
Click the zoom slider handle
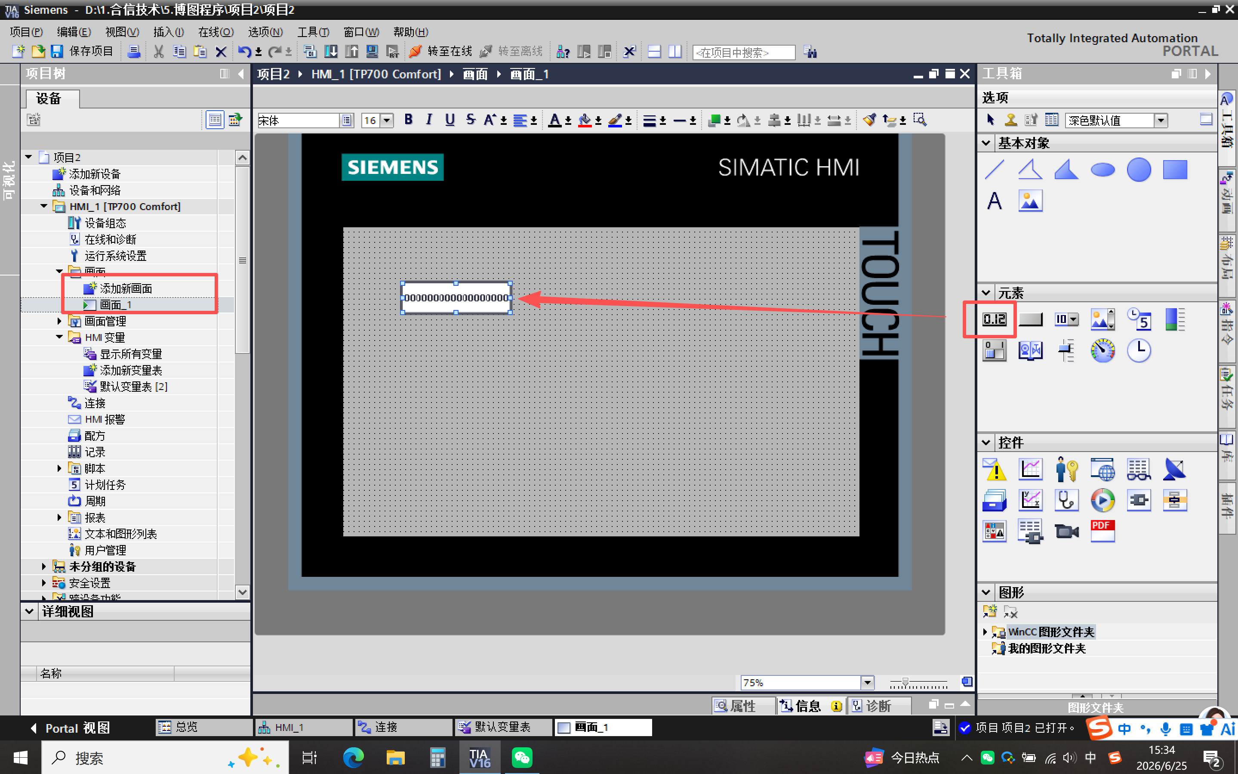pos(905,682)
